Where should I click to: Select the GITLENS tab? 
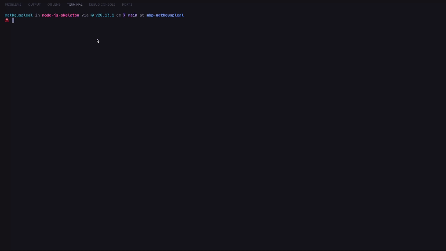54,4
